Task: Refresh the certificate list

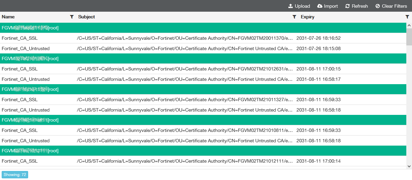Action: coord(356,6)
